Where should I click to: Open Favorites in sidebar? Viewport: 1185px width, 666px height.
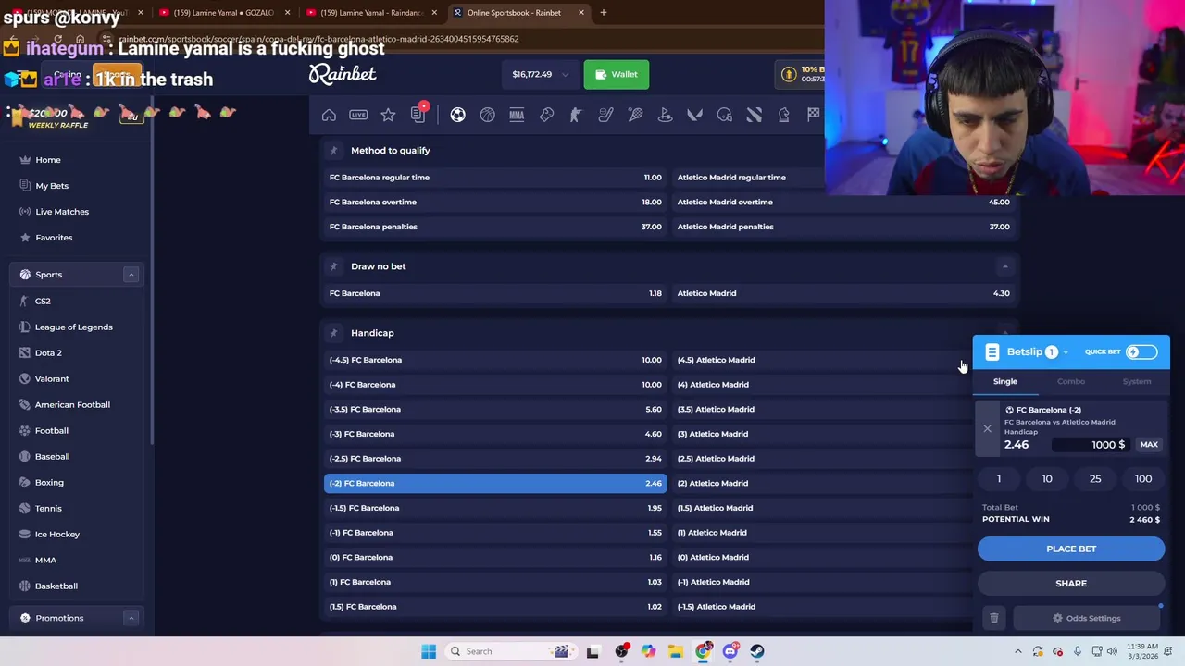point(54,238)
